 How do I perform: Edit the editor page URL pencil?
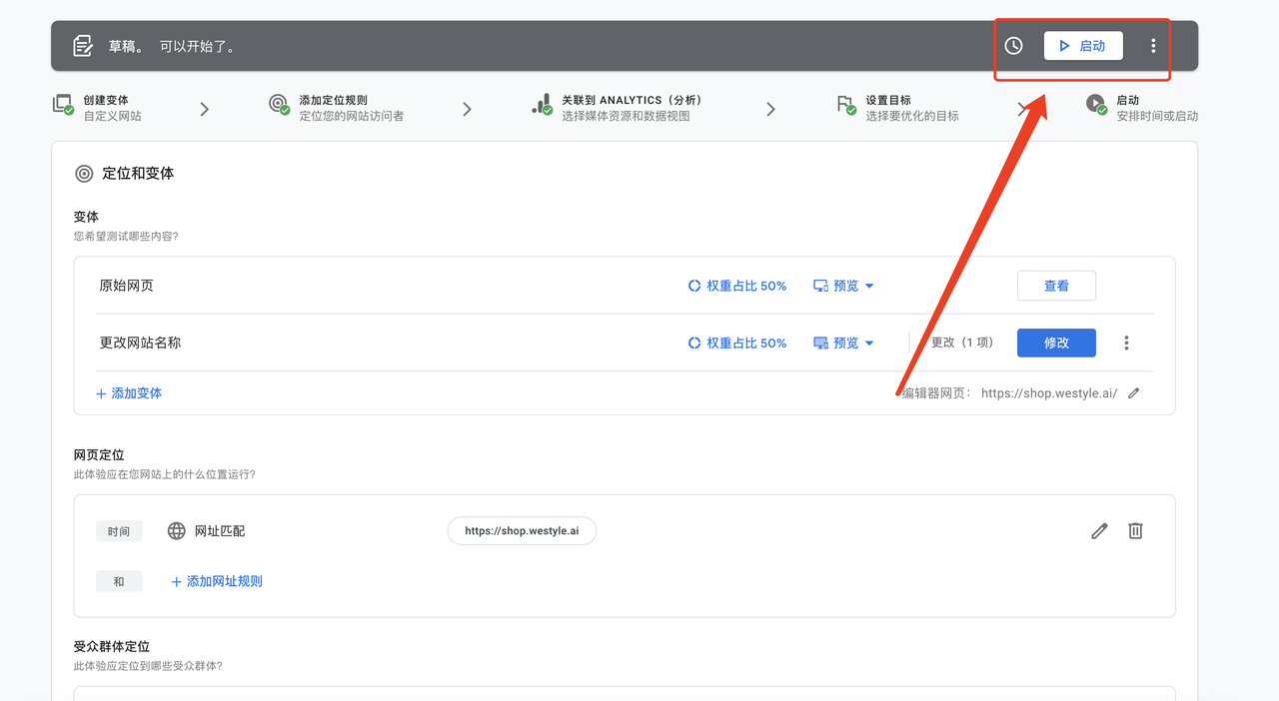point(1133,393)
